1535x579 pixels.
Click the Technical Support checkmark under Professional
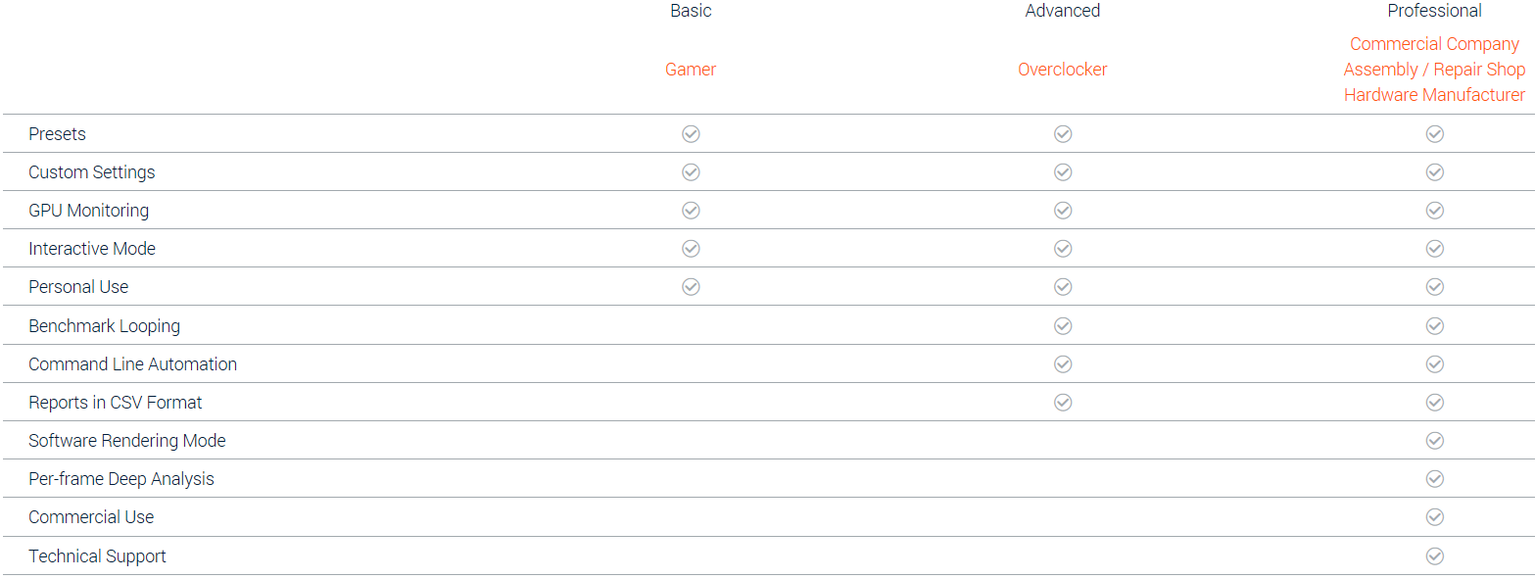pyautogui.click(x=1435, y=556)
